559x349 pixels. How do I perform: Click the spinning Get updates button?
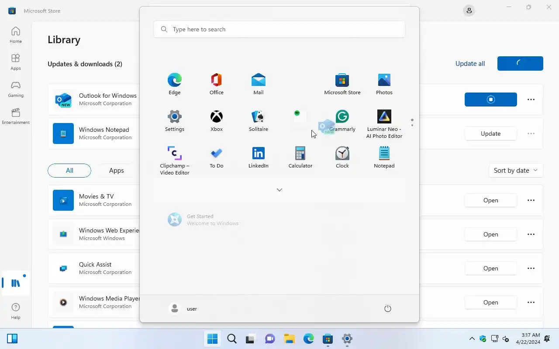520,63
